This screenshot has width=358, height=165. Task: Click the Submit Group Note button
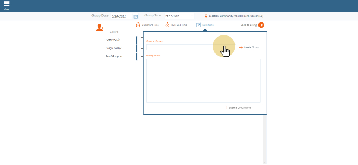(238, 108)
